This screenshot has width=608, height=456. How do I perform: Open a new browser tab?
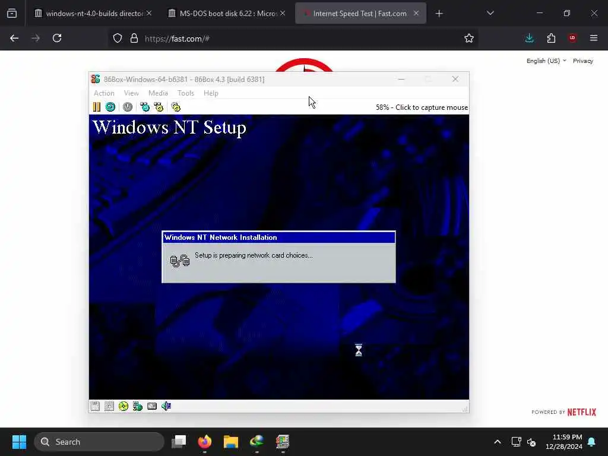pos(439,14)
